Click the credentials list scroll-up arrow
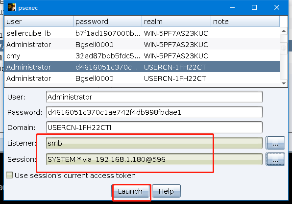 click(x=284, y=31)
